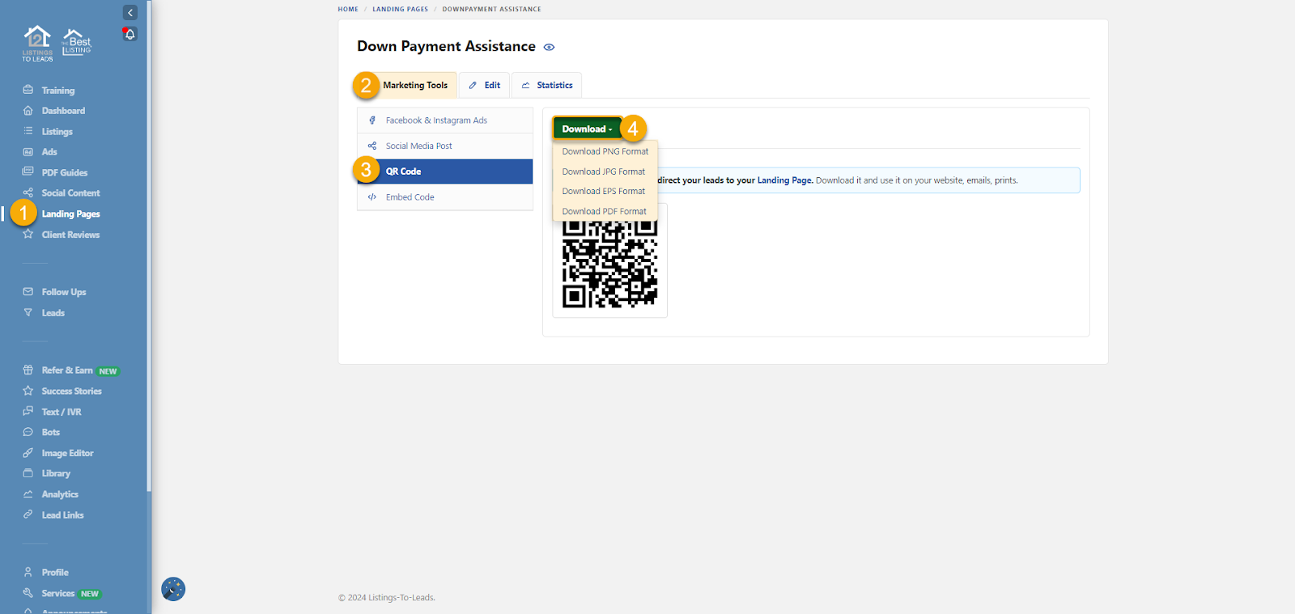Open Ads section in sidebar
Screen dimensions: 1295x614
point(49,152)
